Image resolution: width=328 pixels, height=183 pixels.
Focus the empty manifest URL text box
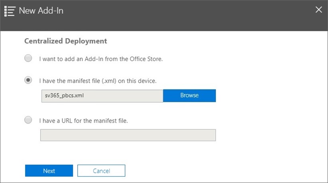click(128, 135)
